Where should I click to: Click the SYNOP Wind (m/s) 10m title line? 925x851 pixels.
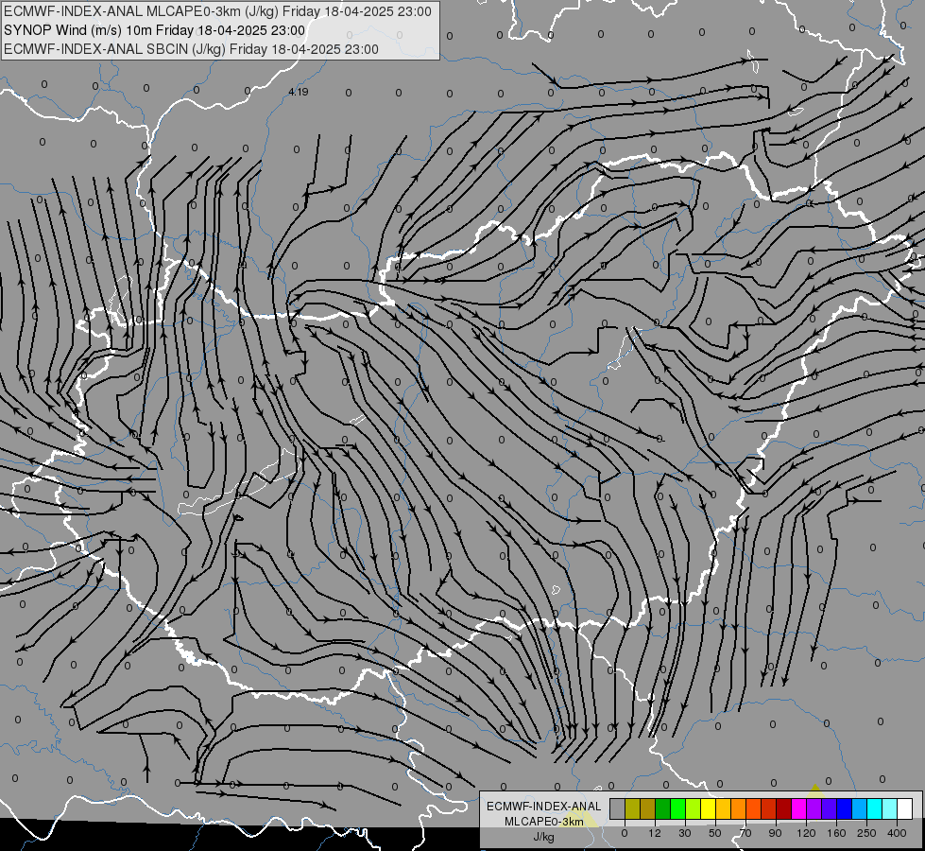155,30
